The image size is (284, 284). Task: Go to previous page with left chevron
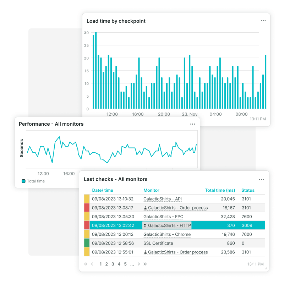(92, 264)
